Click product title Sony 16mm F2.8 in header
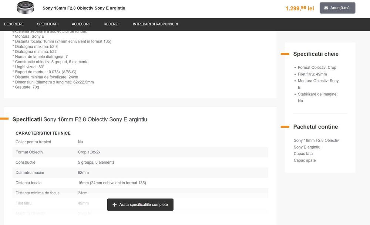370x225 pixels. pyautogui.click(x=84, y=8)
